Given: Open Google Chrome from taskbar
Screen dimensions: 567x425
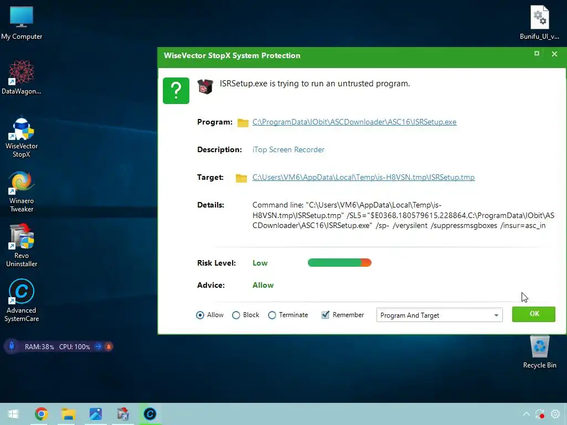Looking at the screenshot, I should click(x=41, y=414).
